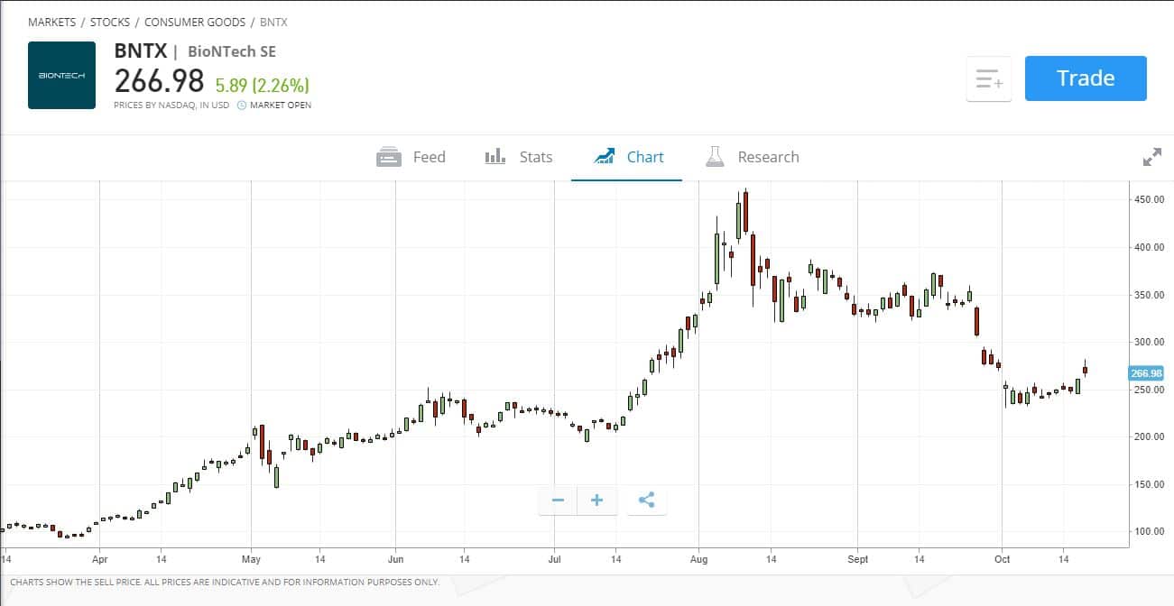Image resolution: width=1174 pixels, height=606 pixels.
Task: Click the 266.98 current price label on axis
Action: tap(1146, 373)
